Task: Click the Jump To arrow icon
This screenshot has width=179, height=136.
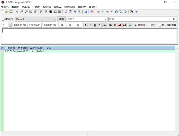Action: click(17, 12)
